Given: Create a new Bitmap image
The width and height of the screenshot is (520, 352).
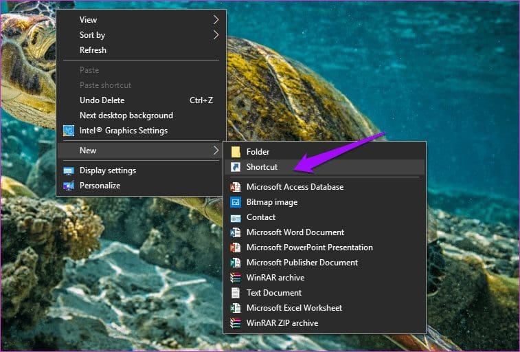Looking at the screenshot, I should click(325, 202).
